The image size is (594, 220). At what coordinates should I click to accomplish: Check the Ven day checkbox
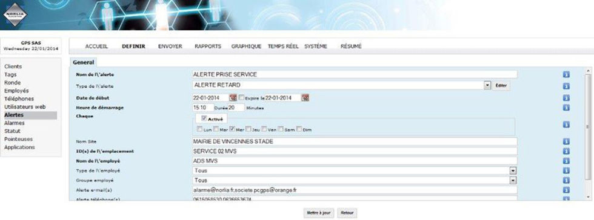point(264,129)
